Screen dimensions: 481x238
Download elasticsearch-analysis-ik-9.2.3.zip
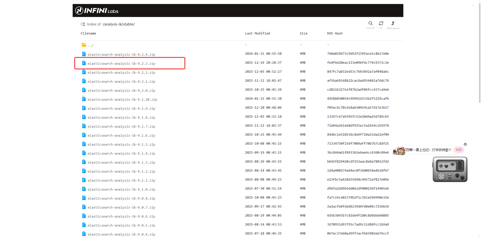[x=121, y=63]
